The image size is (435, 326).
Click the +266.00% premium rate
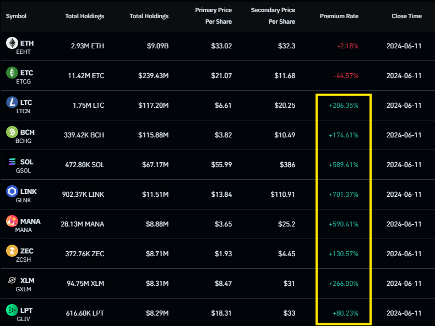click(344, 283)
